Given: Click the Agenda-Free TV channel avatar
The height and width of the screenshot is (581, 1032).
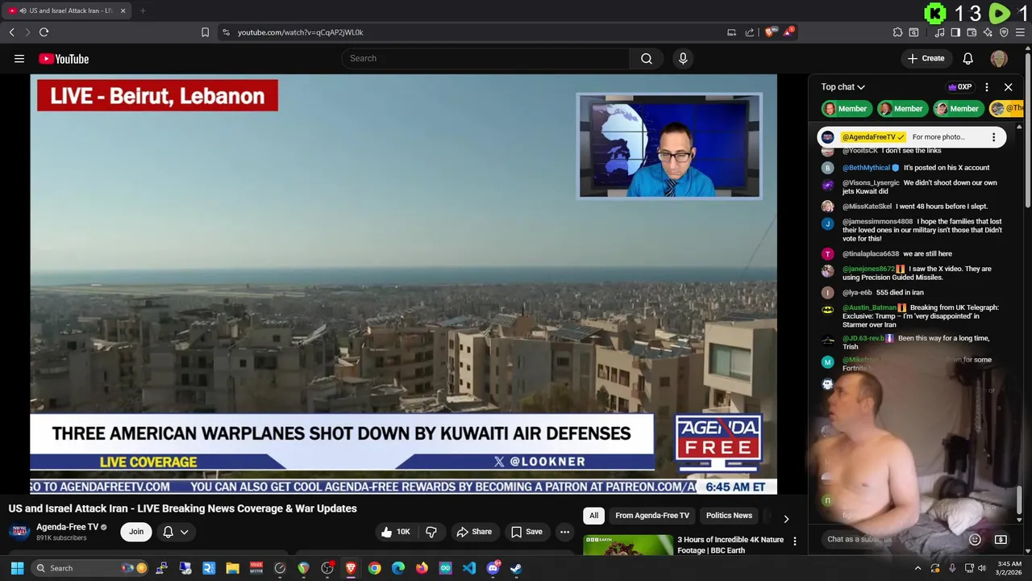Looking at the screenshot, I should click(19, 532).
